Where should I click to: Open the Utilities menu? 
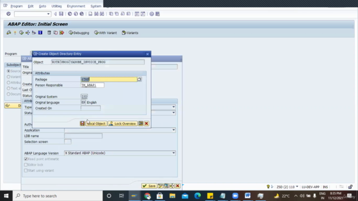click(x=56, y=6)
